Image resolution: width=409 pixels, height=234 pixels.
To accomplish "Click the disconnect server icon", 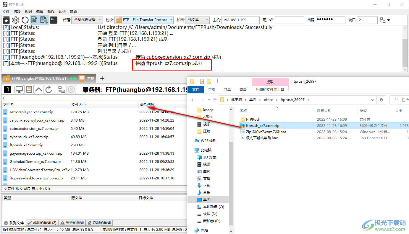I will point(62,90).
